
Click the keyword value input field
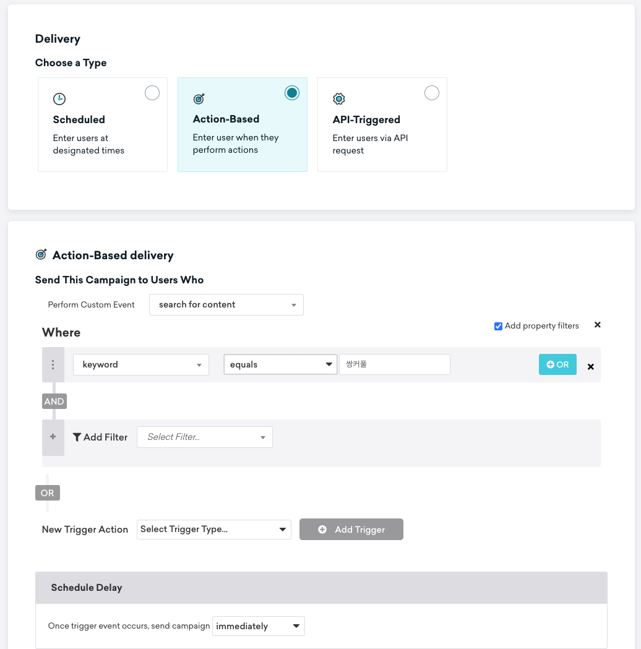coord(395,364)
